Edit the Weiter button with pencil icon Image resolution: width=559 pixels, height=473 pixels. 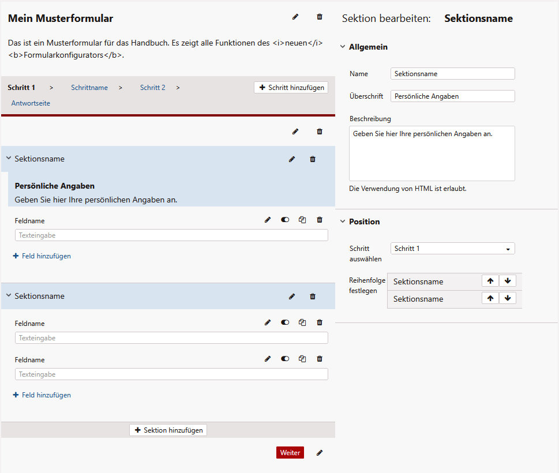[x=320, y=453]
